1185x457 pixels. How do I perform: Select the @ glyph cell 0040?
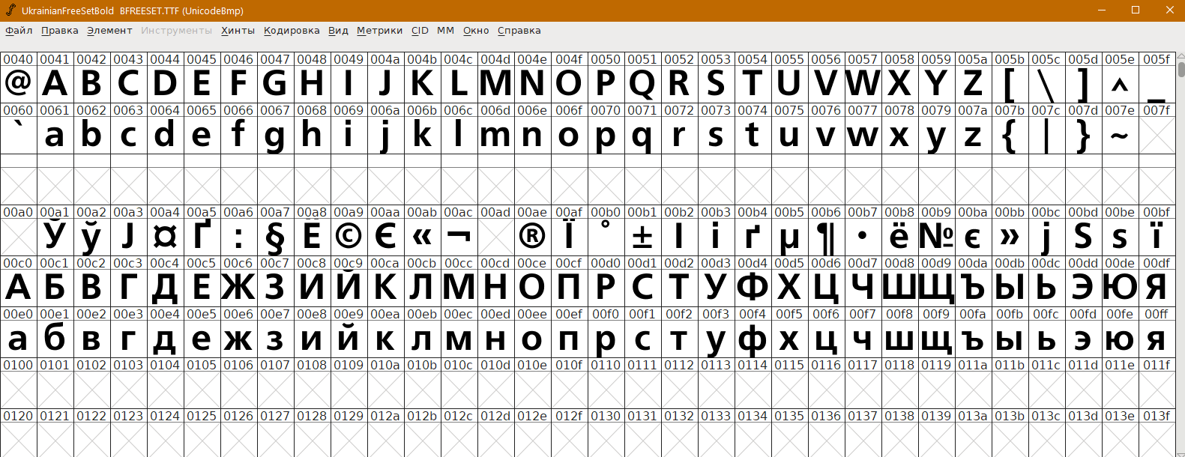click(x=18, y=84)
